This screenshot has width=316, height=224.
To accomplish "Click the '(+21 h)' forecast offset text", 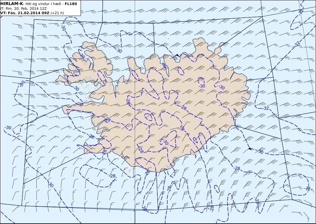I will 57,13.
